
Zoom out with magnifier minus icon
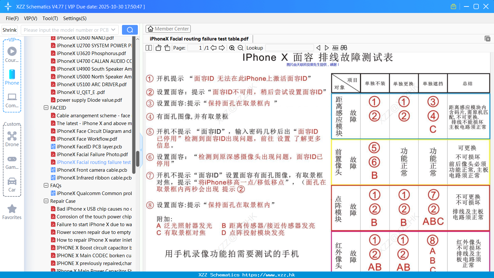[x=240, y=48]
